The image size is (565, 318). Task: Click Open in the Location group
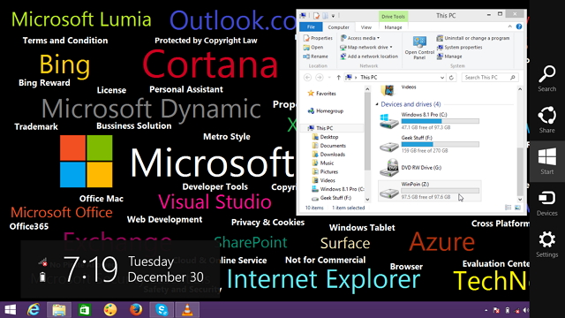(x=313, y=47)
